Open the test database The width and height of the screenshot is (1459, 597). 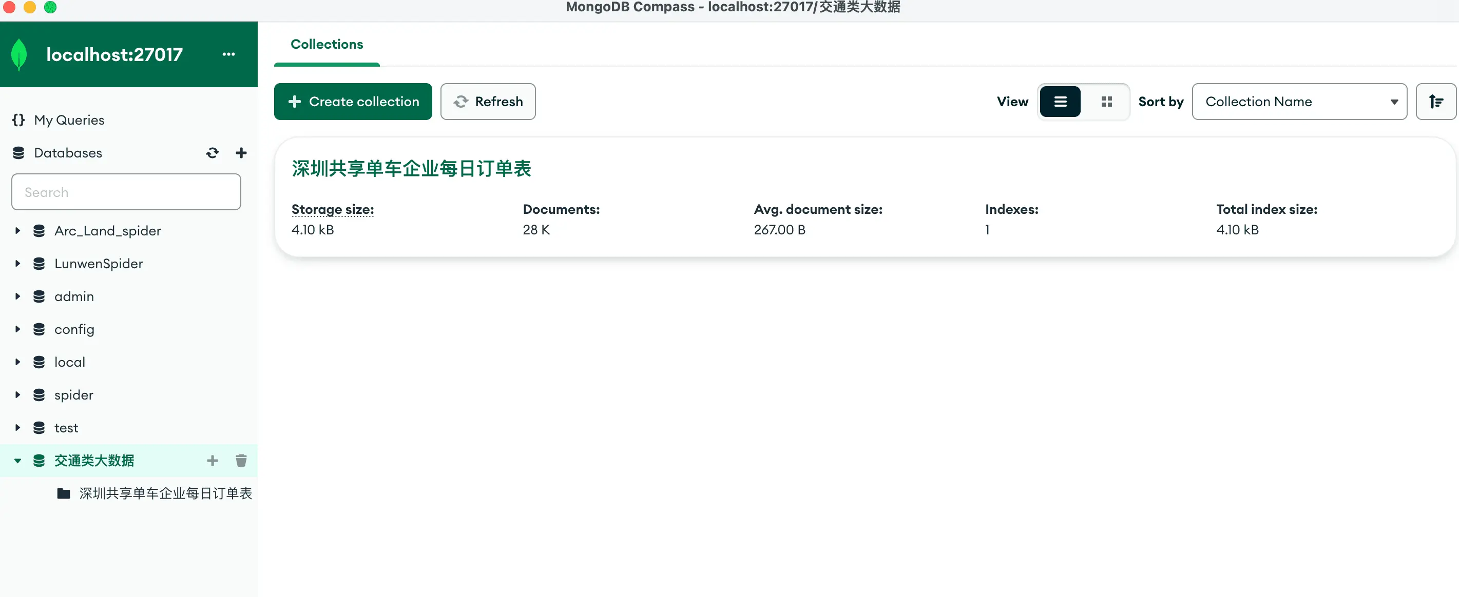coord(66,427)
